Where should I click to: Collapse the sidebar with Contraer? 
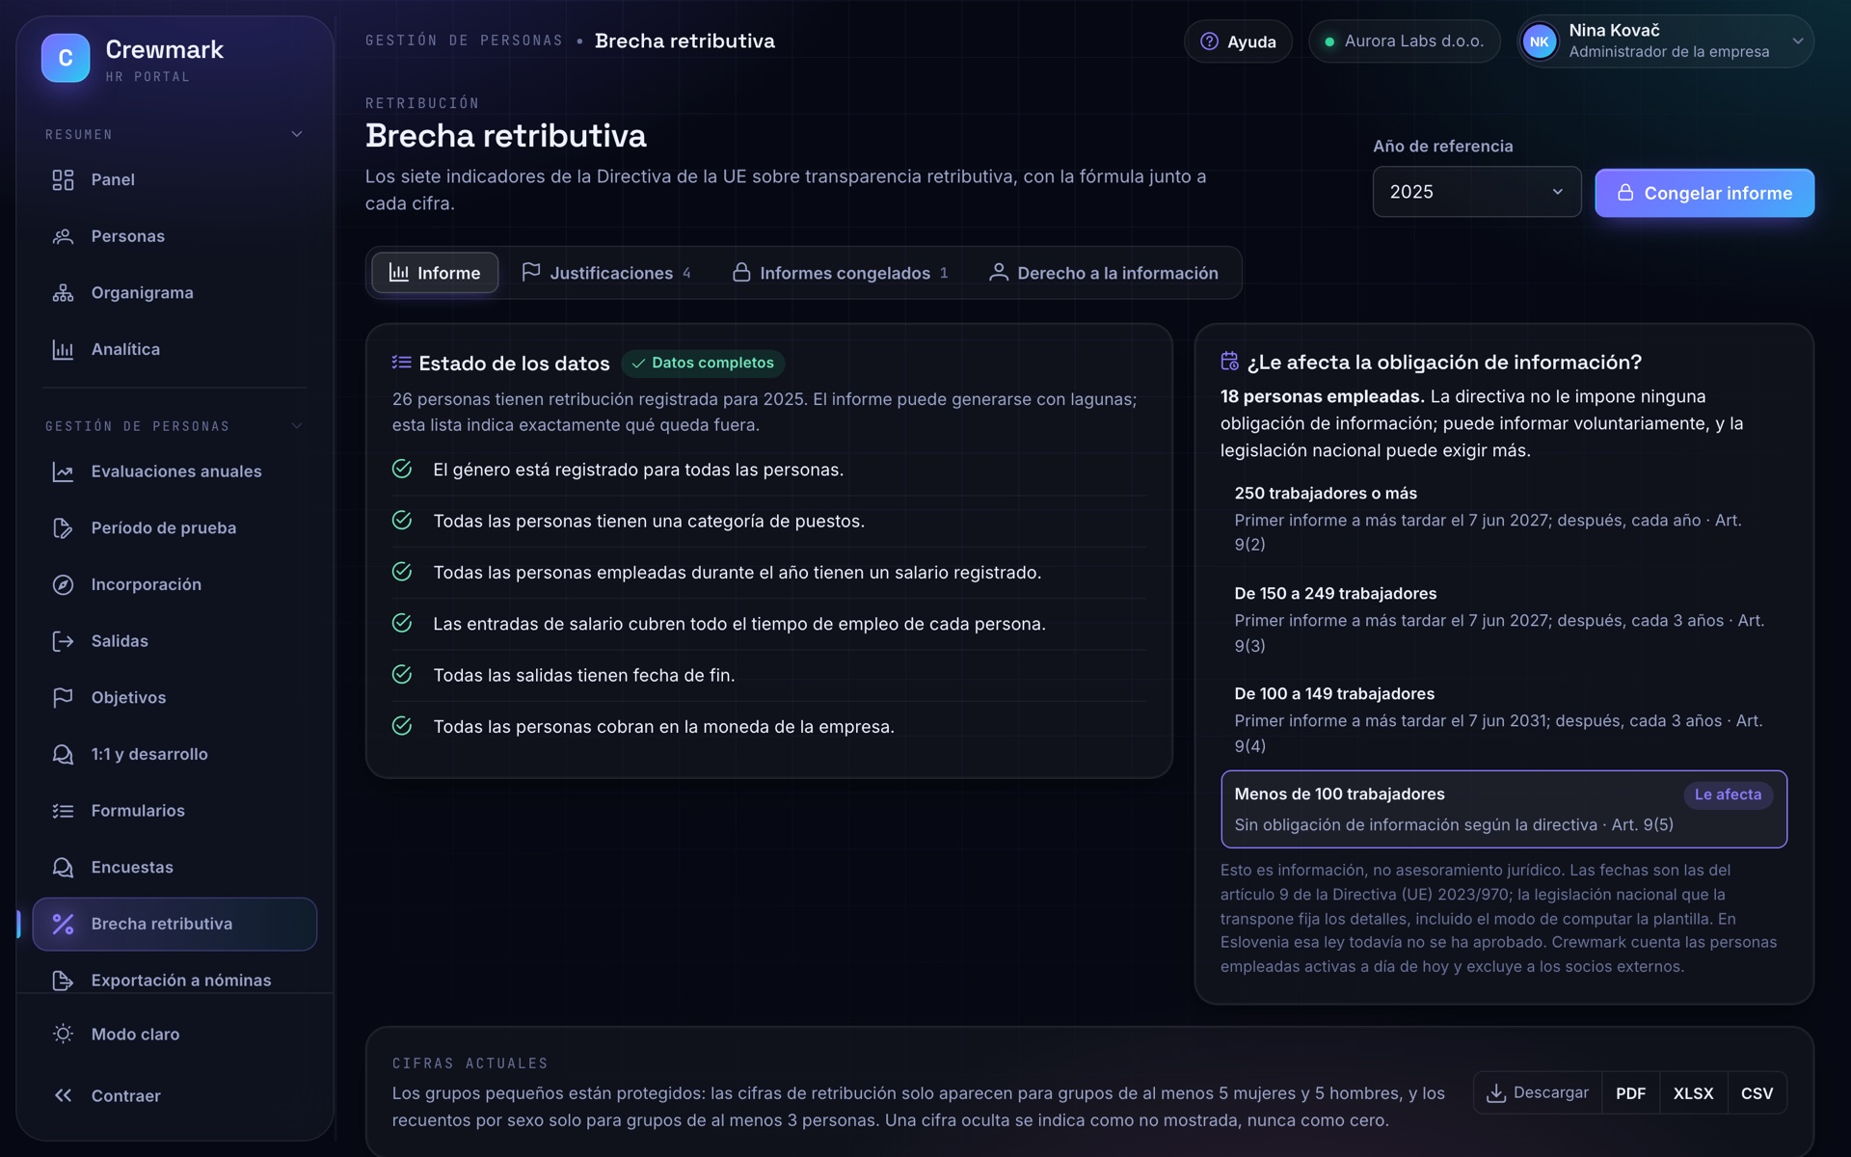[174, 1096]
